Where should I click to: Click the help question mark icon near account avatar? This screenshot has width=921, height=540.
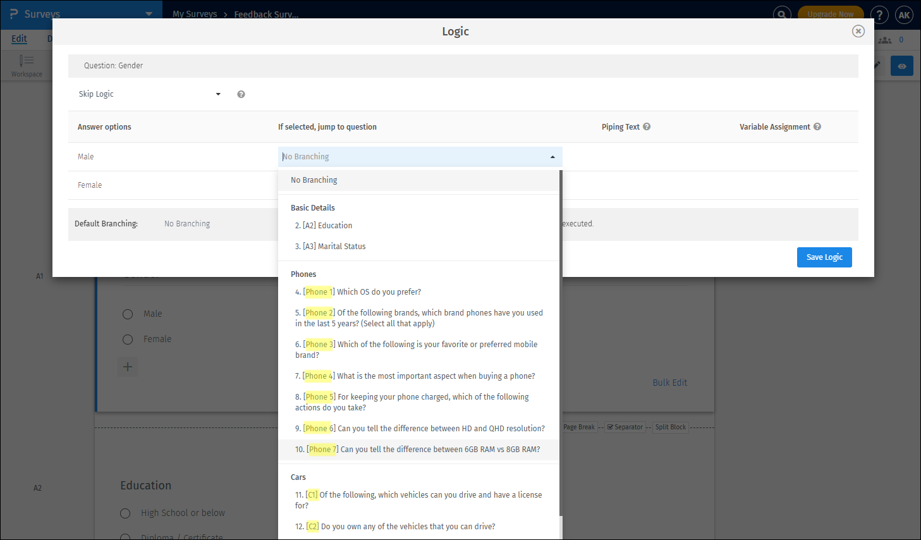point(879,15)
